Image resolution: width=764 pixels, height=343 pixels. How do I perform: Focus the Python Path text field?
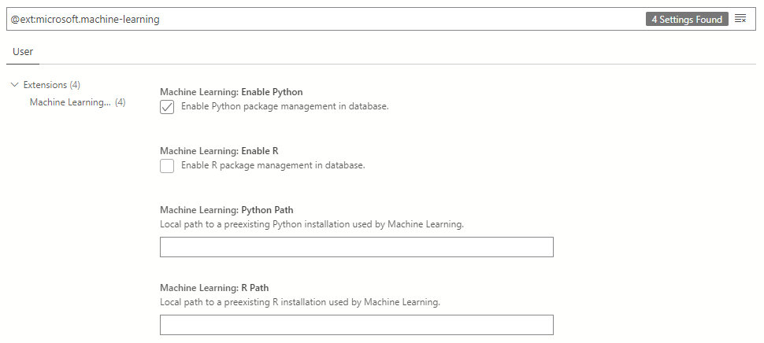[356, 247]
